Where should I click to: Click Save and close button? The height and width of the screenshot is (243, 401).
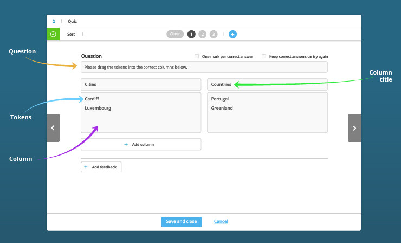pos(182,221)
